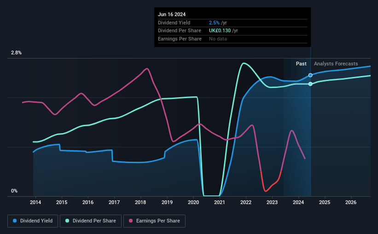Click the 2016 x-axis label

click(88, 202)
